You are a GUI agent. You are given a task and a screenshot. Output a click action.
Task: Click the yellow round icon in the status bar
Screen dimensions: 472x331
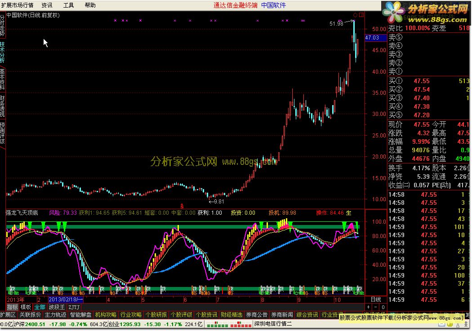[450, 325]
